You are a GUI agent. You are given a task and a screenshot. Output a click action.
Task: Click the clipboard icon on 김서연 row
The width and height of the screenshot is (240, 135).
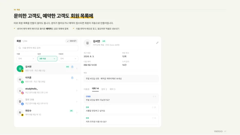coord(72,67)
